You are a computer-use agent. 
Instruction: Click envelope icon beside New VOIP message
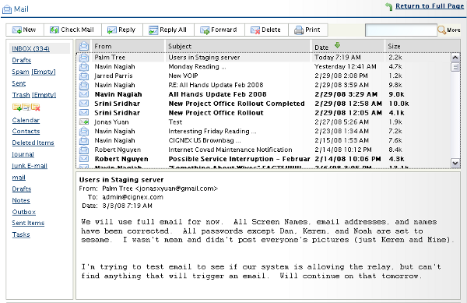[x=84, y=76]
